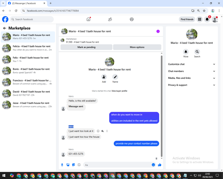The image size is (223, 179).
Task: Open the browser tab list dropdown
Action: pyautogui.click(x=3, y=3)
